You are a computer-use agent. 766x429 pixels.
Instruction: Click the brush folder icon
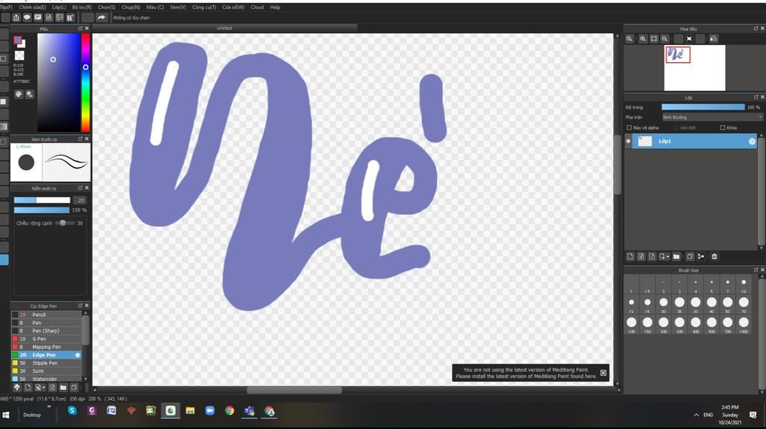click(63, 387)
